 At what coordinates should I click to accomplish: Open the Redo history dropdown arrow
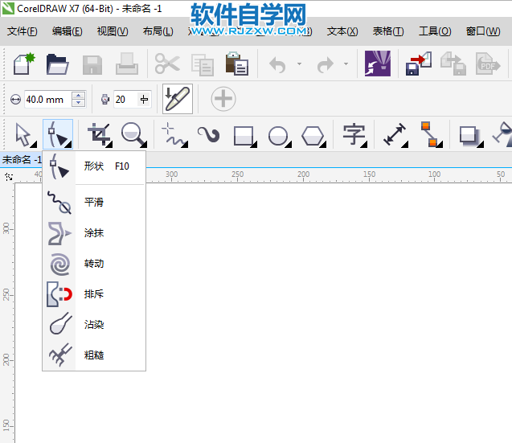point(346,64)
